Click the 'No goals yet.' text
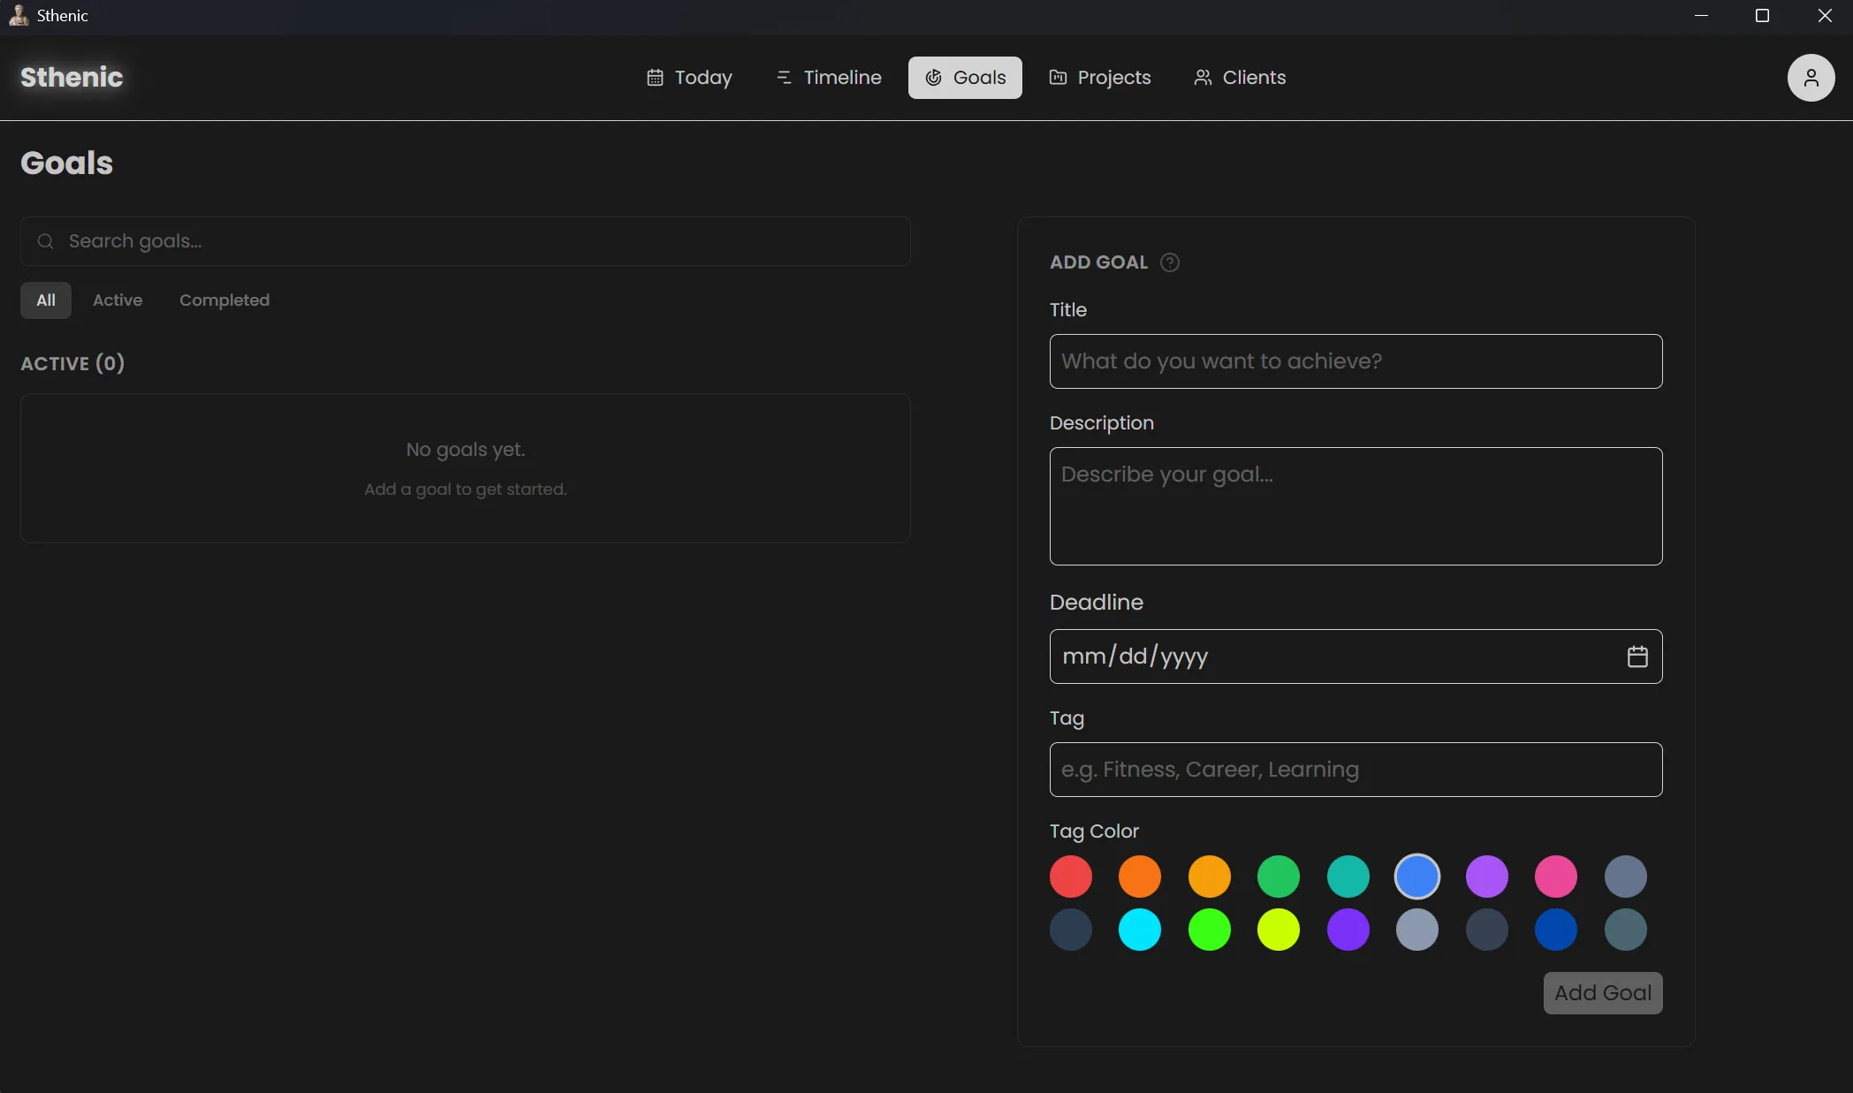Screen dimensions: 1853x1093 coord(466,450)
